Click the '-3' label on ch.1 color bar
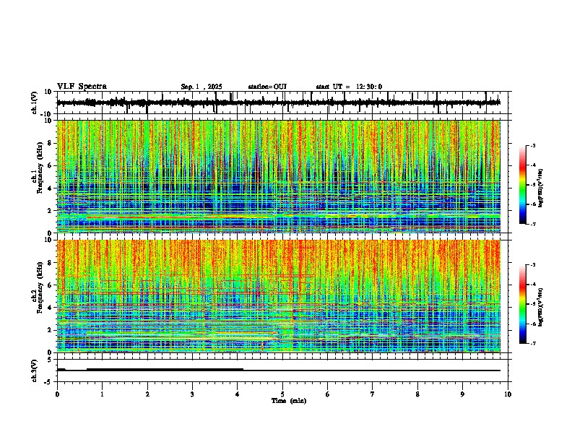Image resolution: width=572 pixels, height=442 pixels. (x=532, y=145)
